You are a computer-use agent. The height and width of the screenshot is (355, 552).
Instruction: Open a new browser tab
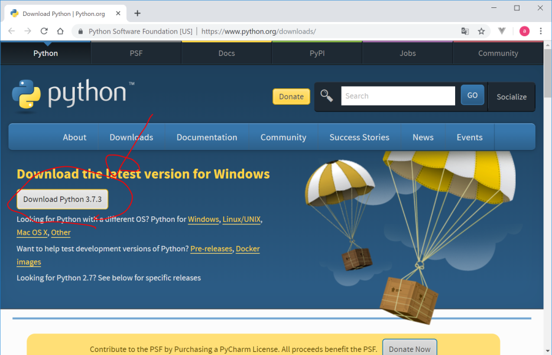click(x=137, y=13)
